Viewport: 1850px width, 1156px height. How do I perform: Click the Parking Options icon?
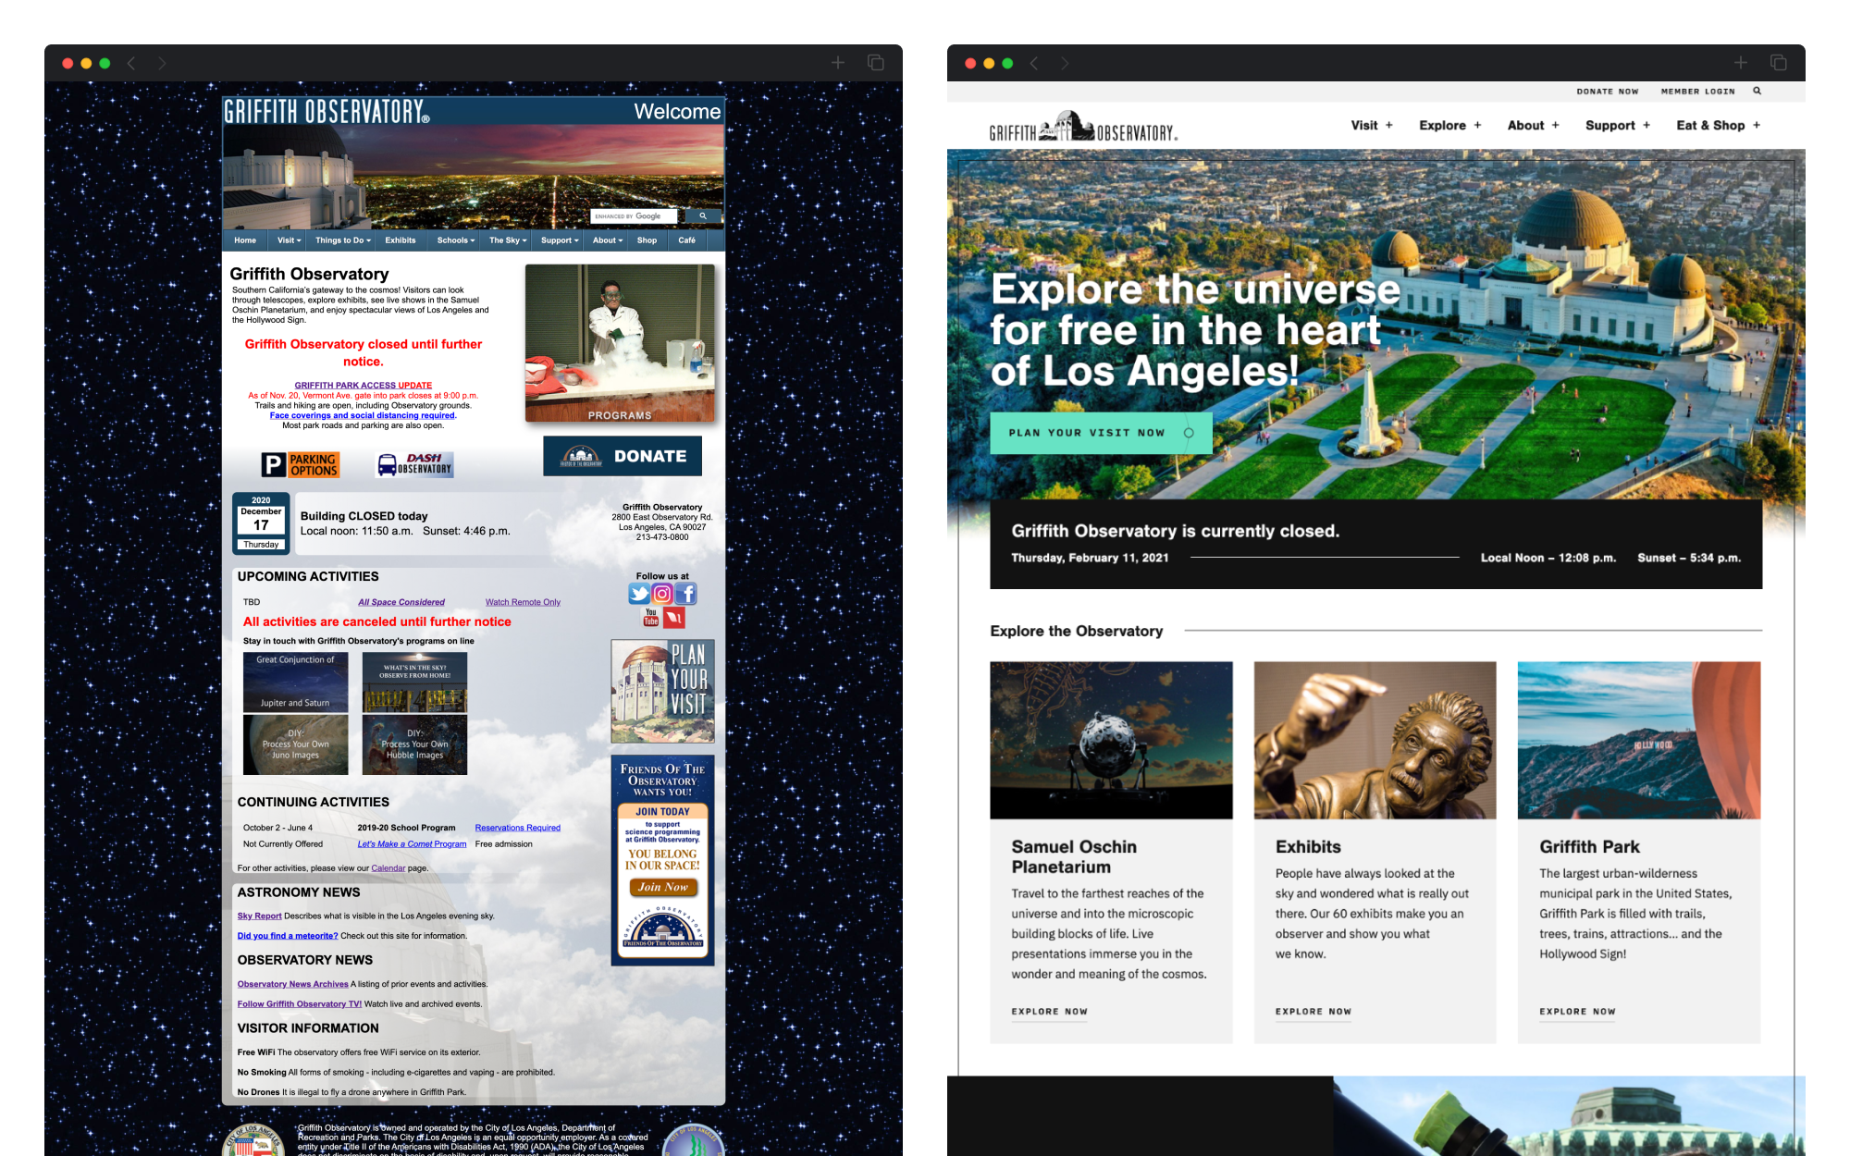(x=301, y=464)
